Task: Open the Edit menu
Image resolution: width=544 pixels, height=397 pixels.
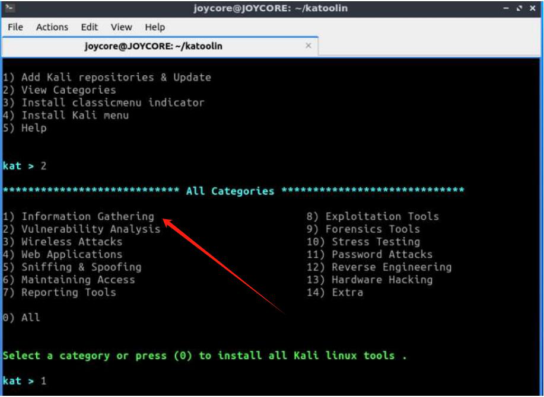Action: 90,27
